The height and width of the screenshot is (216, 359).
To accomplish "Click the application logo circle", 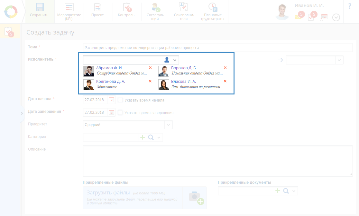I will (11, 12).
